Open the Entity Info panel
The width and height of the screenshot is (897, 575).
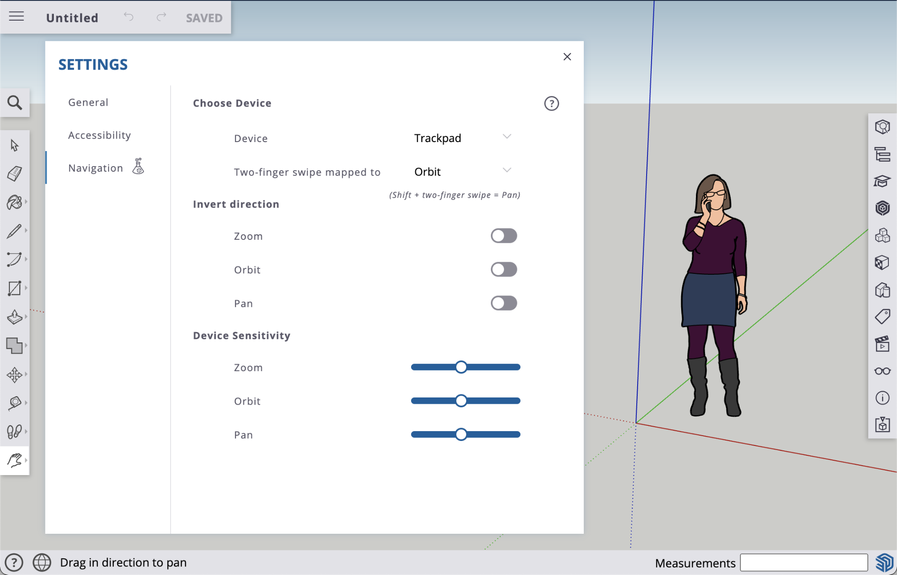point(882,127)
